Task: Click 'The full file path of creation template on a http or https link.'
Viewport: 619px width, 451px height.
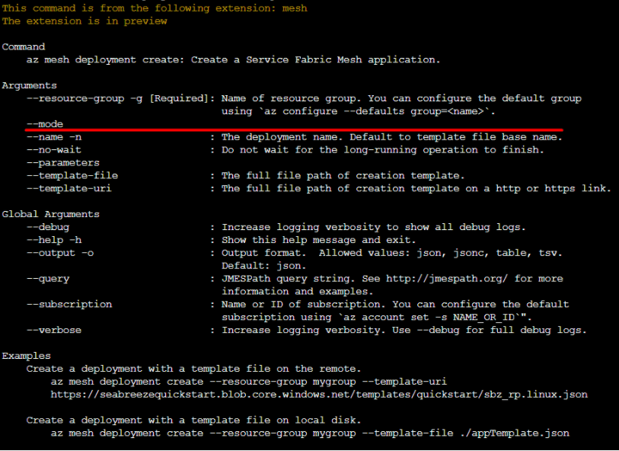Action: (x=416, y=188)
